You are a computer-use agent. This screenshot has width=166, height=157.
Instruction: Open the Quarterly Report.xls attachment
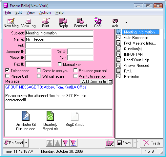50,121
